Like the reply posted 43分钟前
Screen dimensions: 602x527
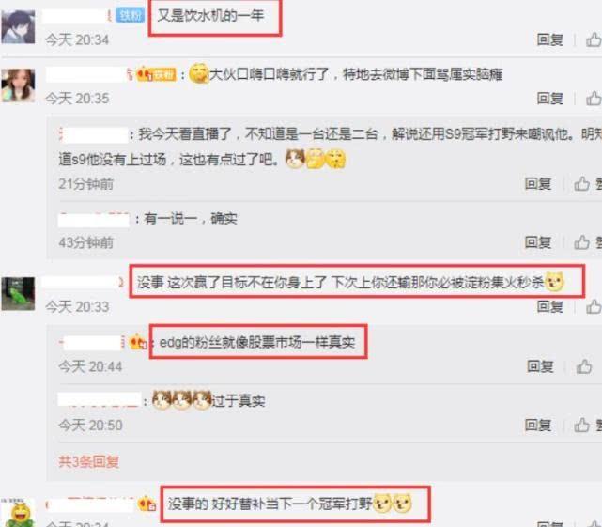(582, 242)
